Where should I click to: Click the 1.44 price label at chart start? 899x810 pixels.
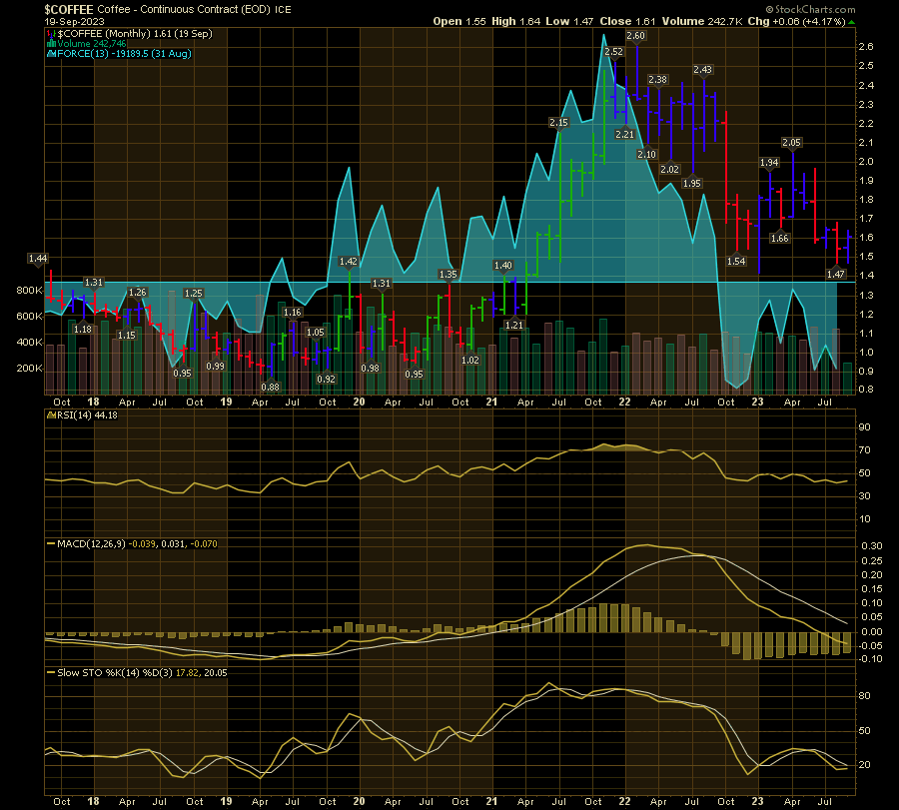(38, 259)
